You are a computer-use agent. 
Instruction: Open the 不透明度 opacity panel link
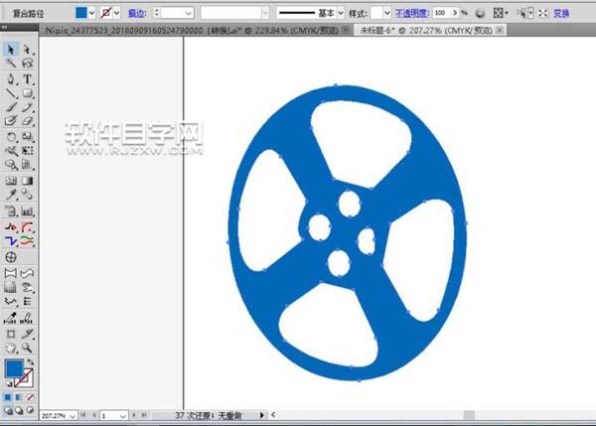(412, 13)
